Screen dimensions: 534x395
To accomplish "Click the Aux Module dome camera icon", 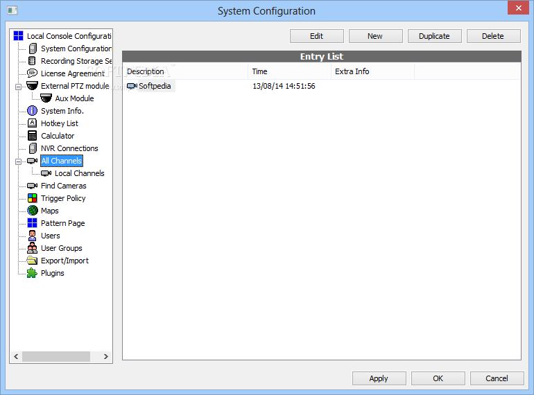I will pos(46,98).
